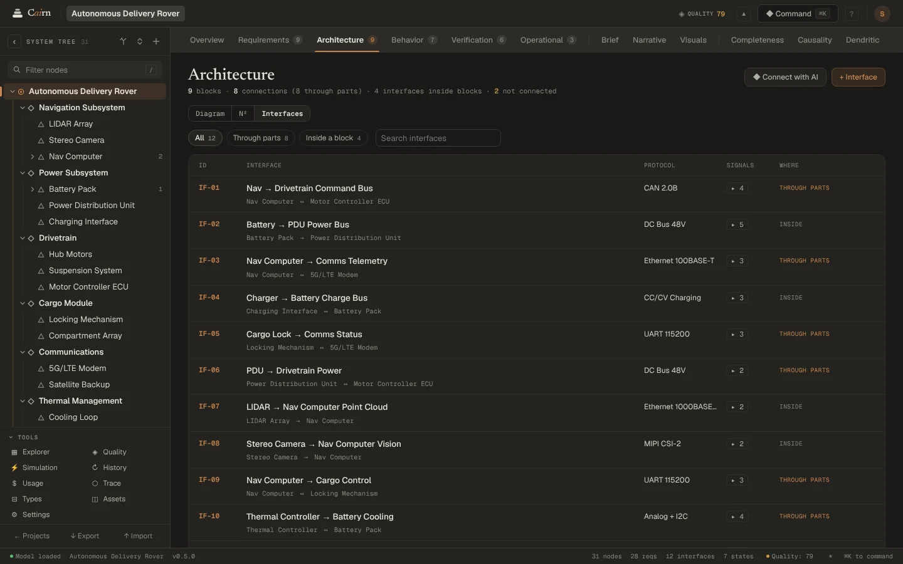Expand signals of IF-01 row
The height and width of the screenshot is (564, 903).
click(x=737, y=188)
